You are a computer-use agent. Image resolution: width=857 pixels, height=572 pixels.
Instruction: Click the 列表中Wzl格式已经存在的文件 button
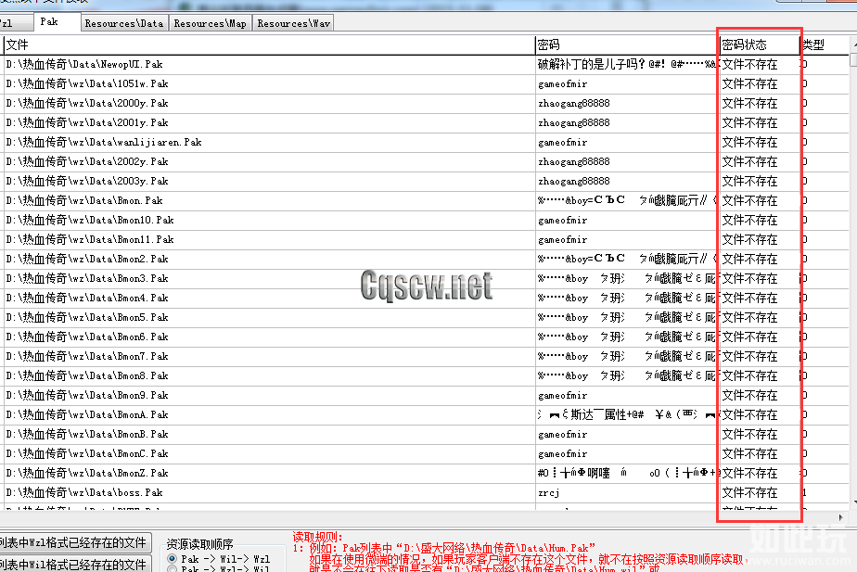[74, 542]
